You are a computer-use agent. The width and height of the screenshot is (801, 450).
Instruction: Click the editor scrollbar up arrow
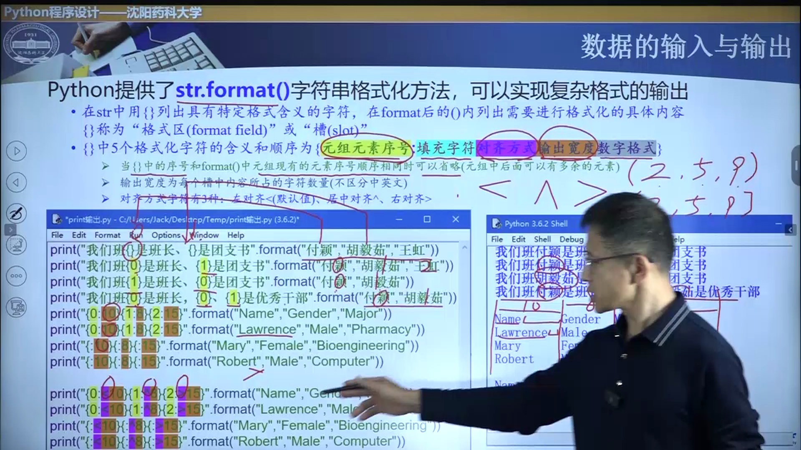click(465, 248)
